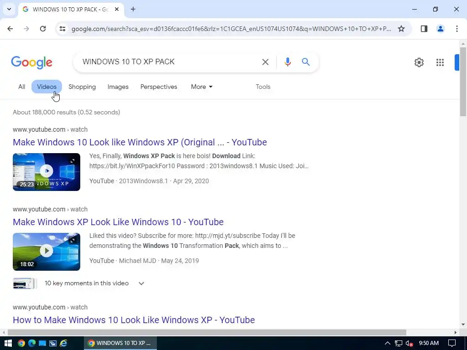Viewport: 467px width, 350px height.
Task: Go to the Google homepage via logo
Action: [x=31, y=62]
